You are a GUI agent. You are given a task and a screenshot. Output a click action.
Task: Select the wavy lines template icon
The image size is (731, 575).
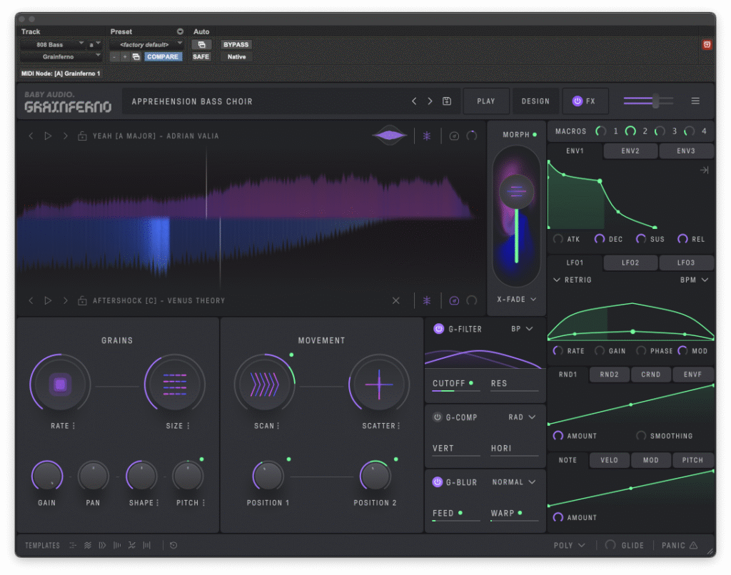coord(88,545)
